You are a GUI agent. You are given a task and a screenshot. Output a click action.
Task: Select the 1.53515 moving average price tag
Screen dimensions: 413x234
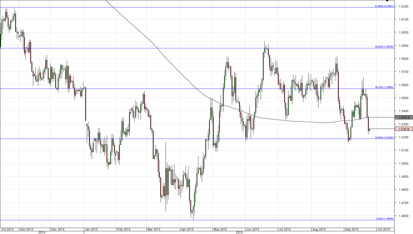(403, 117)
